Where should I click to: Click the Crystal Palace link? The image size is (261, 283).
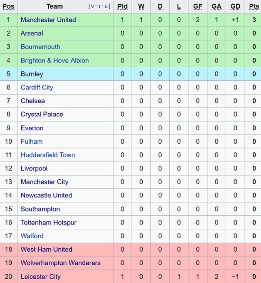[x=42, y=115]
